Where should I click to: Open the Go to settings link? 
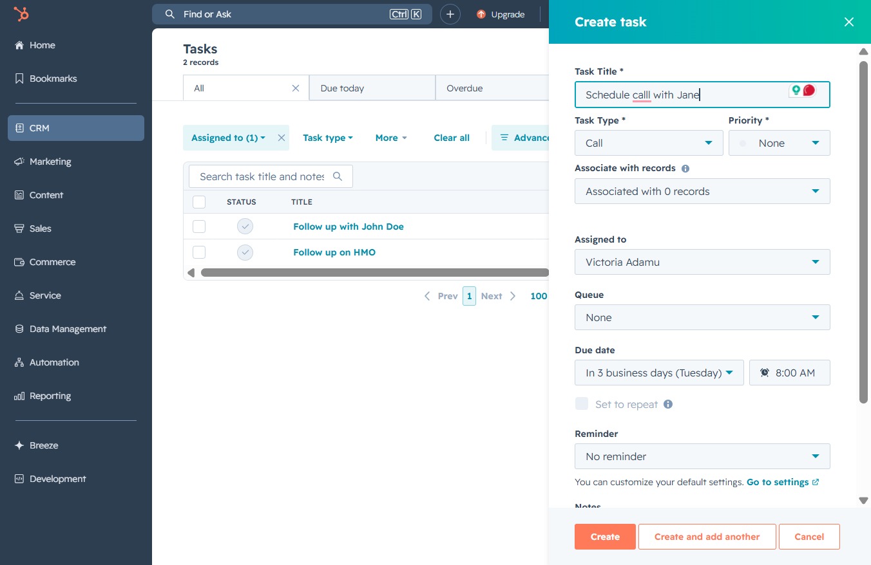(x=782, y=482)
